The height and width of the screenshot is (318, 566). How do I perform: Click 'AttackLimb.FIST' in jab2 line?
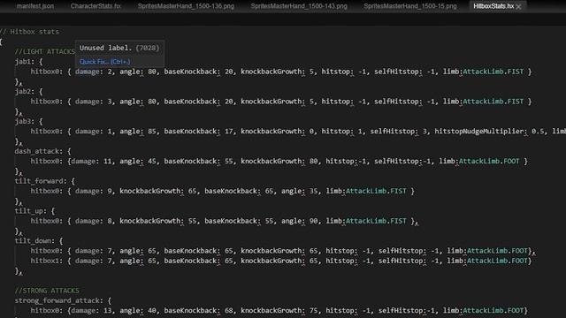pos(493,102)
